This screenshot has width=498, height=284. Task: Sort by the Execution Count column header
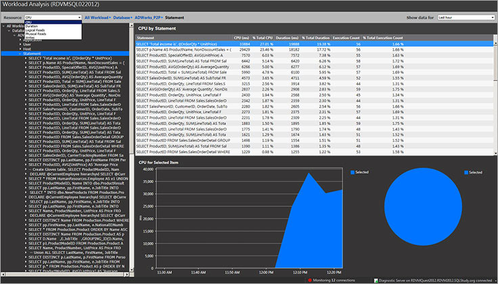pyautogui.click(x=346, y=38)
